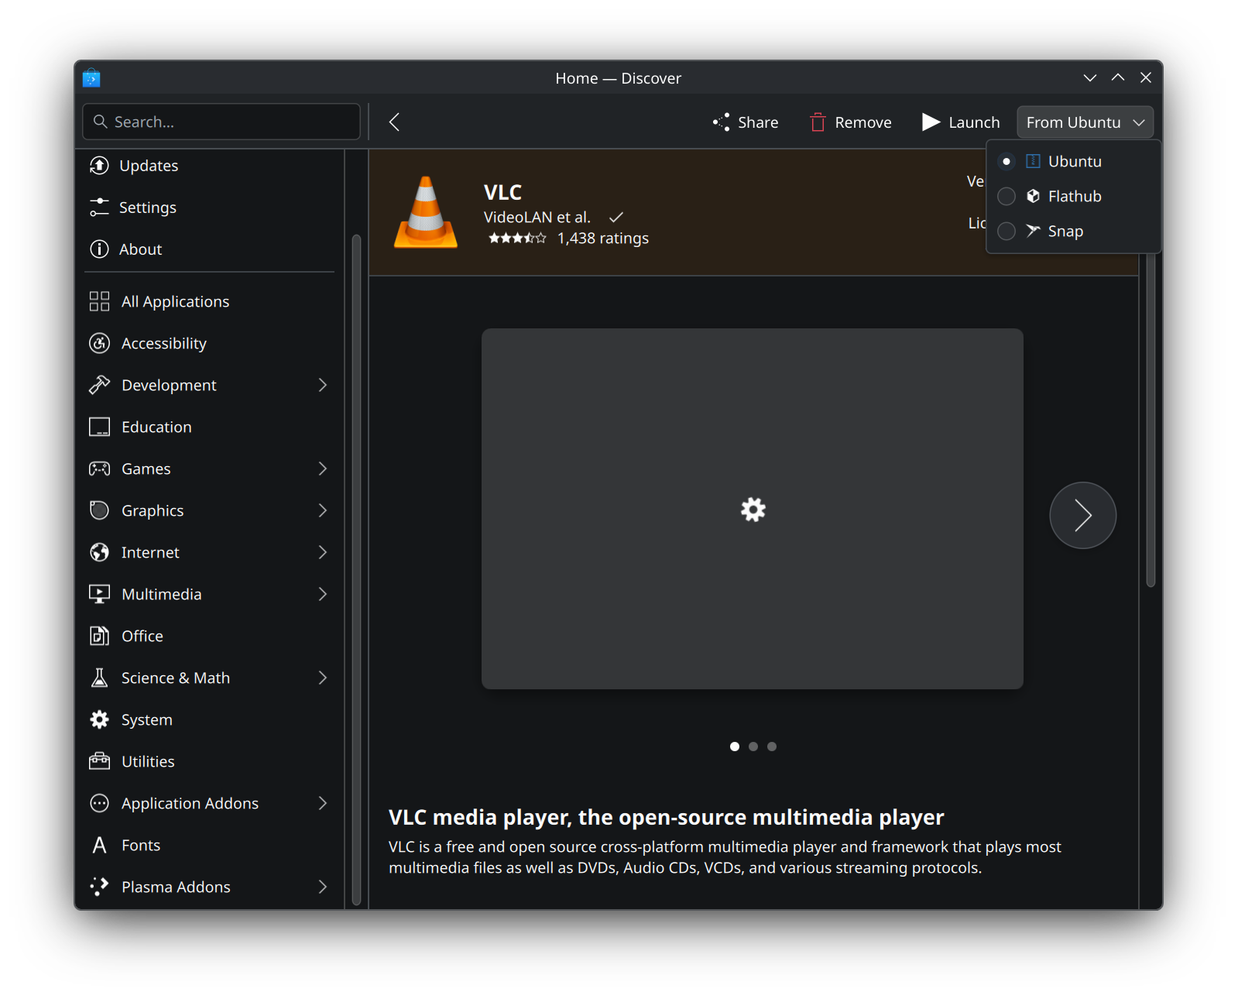Image resolution: width=1238 pixels, height=999 pixels.
Task: Click the Fonts category label
Action: 141,845
